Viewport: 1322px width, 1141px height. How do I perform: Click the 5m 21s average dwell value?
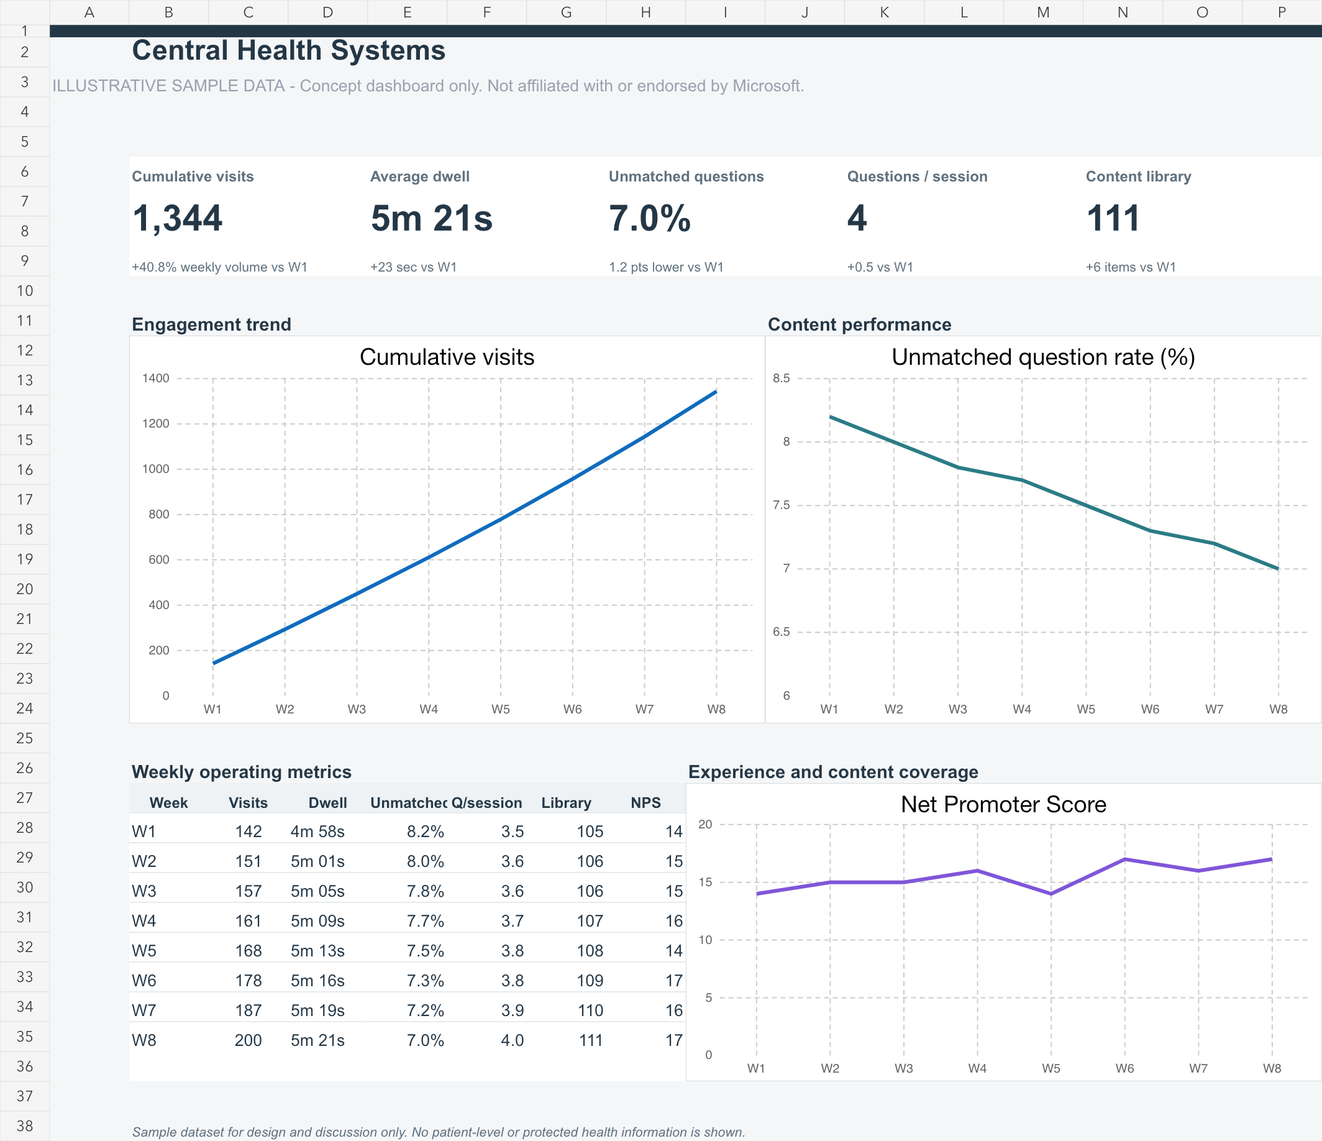pos(431,218)
